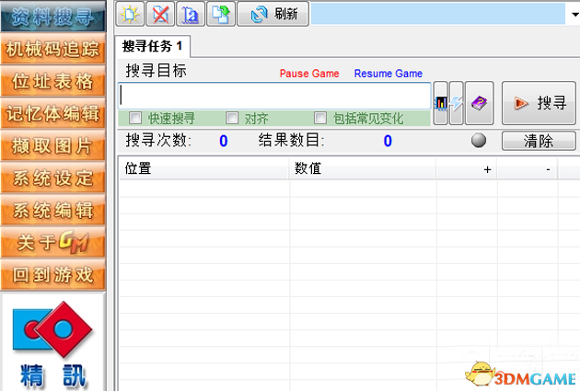
Task: Click the 精讯 logo
Action: tap(52, 343)
